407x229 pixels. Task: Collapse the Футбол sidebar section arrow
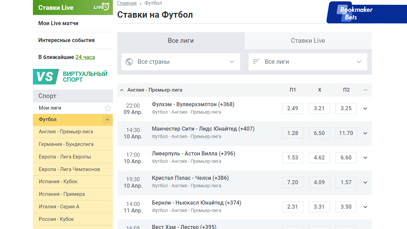[x=107, y=119]
